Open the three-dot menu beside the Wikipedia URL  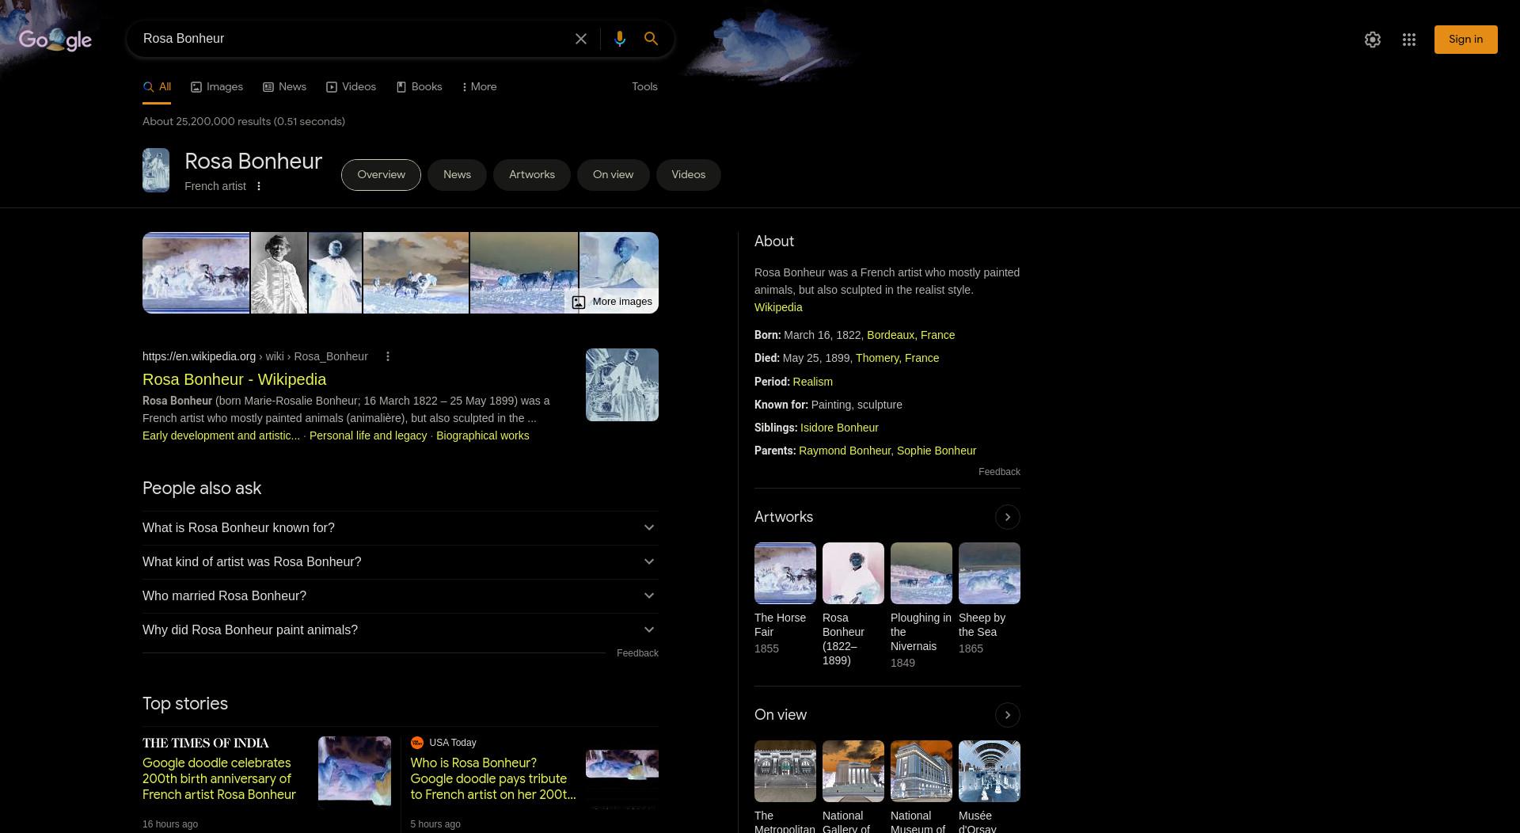[388, 356]
